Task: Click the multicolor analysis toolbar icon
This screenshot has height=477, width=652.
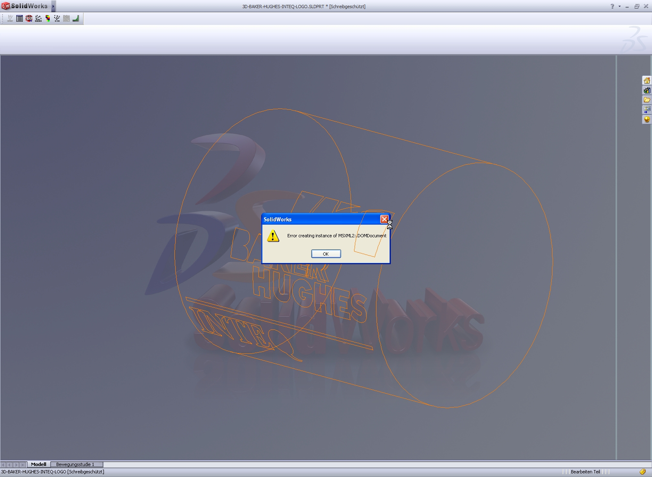Action: tap(48, 18)
